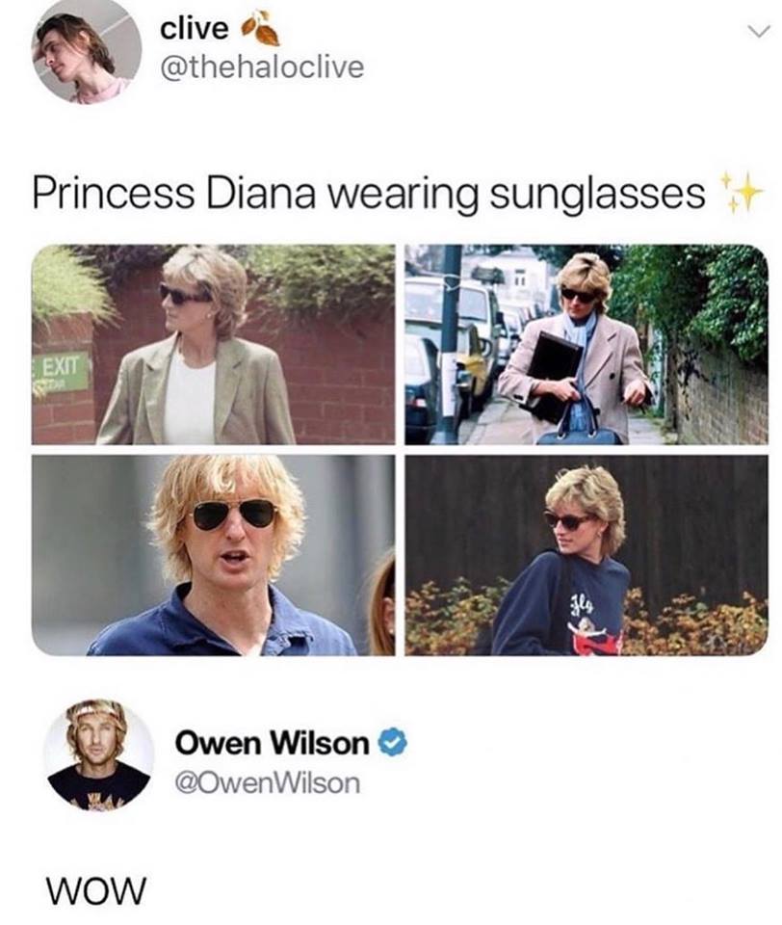Viewport: 782px width, 925px height.
Task: Click the sparkles emoji after sunglasses
Action: click(743, 193)
